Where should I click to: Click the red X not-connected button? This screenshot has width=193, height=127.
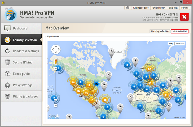184,17
